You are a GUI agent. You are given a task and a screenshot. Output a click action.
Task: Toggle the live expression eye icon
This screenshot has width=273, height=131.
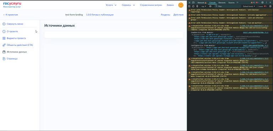point(210,6)
